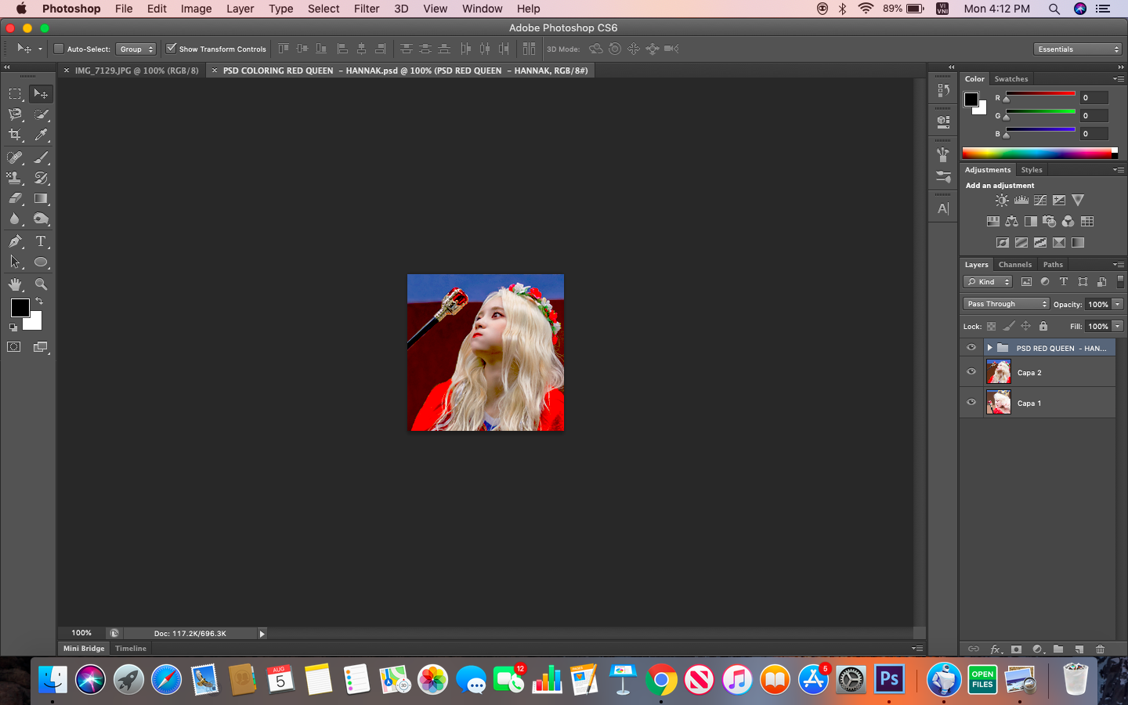The width and height of the screenshot is (1128, 705).
Task: Select the Zoom tool in toolbox
Action: coord(41,284)
